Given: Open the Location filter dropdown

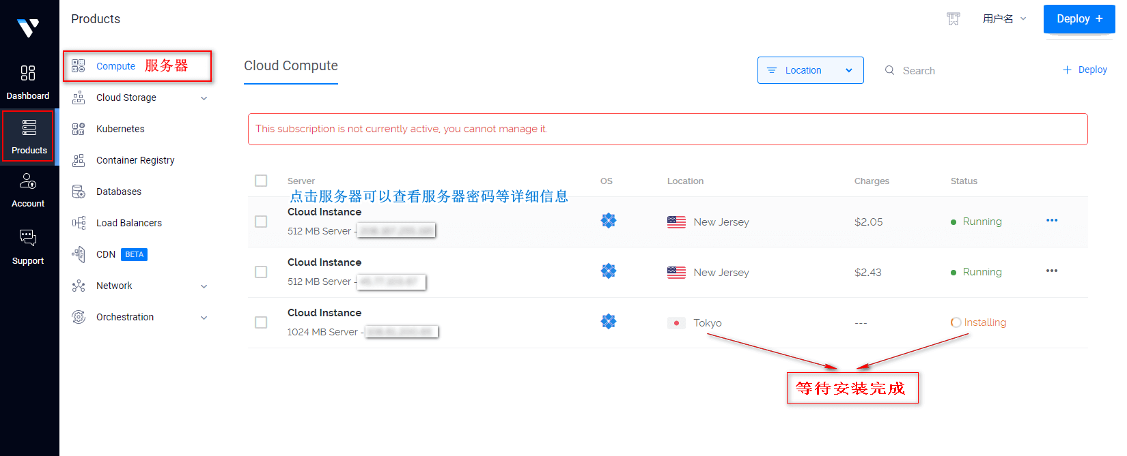Looking at the screenshot, I should click(x=810, y=70).
